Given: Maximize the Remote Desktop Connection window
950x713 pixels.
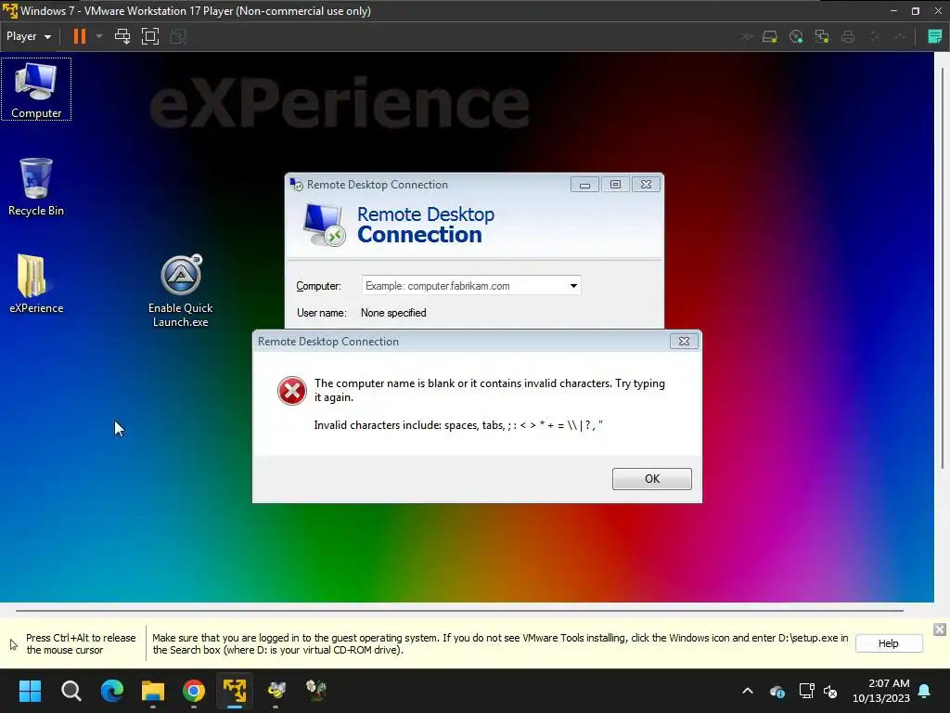Looking at the screenshot, I should point(615,185).
